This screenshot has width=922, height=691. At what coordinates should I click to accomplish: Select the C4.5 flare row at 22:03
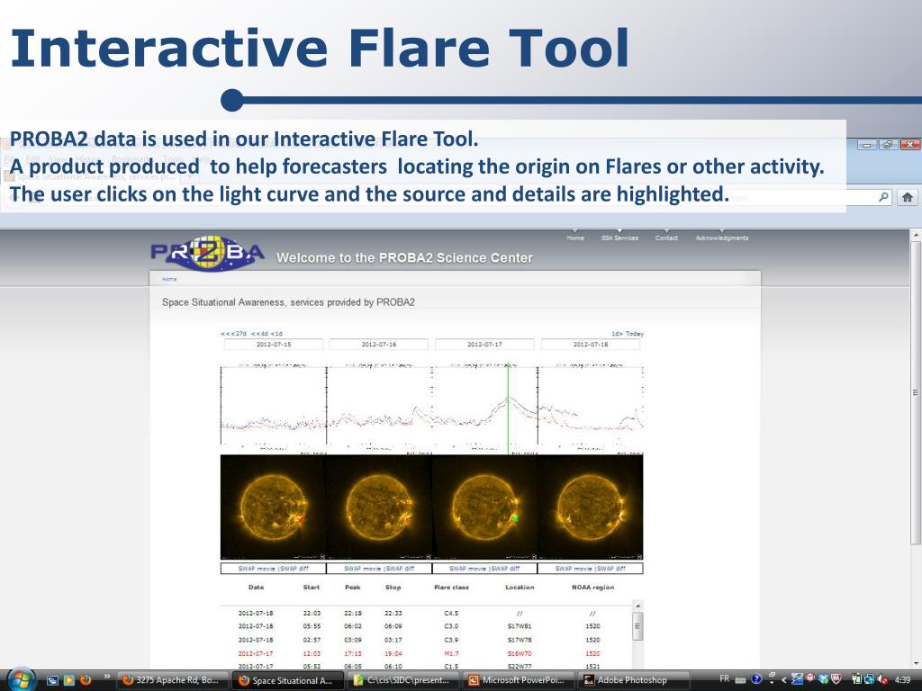426,613
